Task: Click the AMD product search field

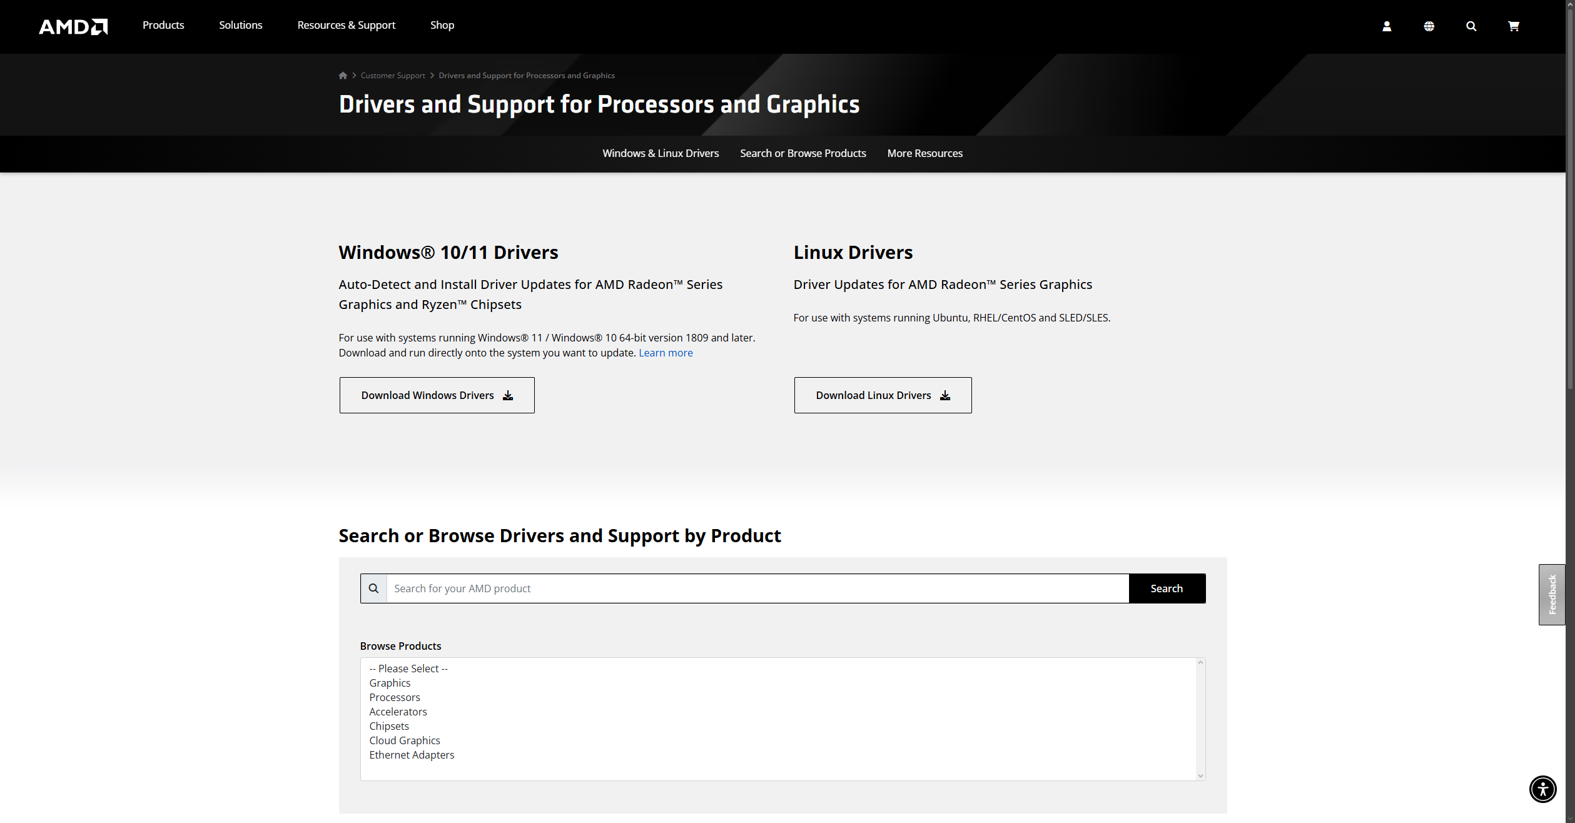Action: tap(757, 588)
